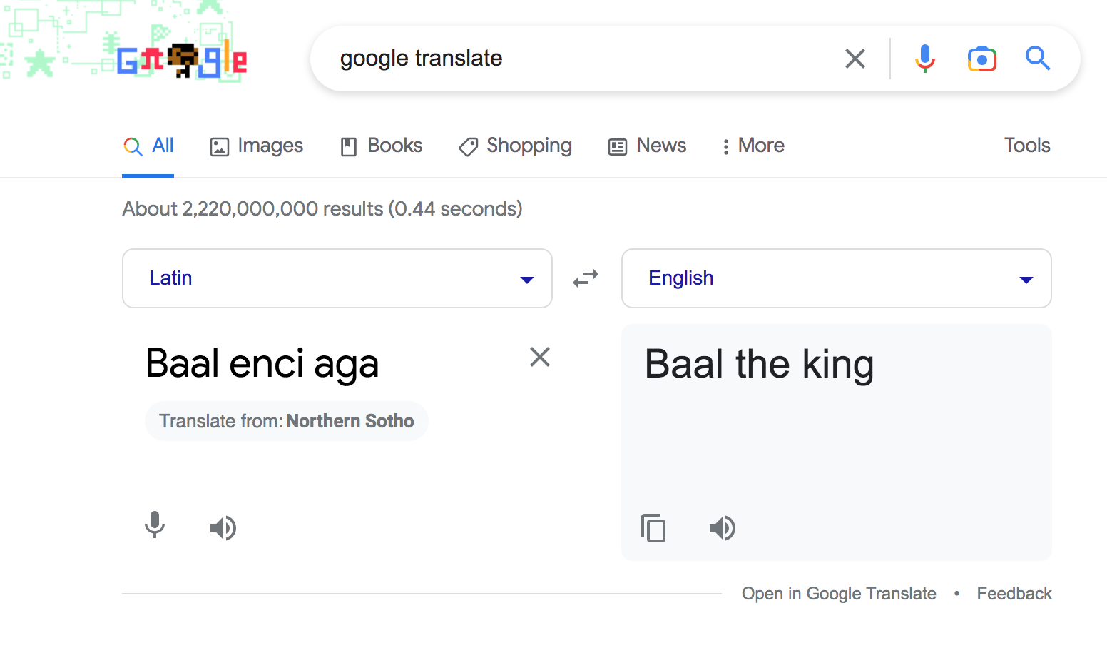Send feedback on the translation
This screenshot has width=1107, height=648.
(1014, 593)
